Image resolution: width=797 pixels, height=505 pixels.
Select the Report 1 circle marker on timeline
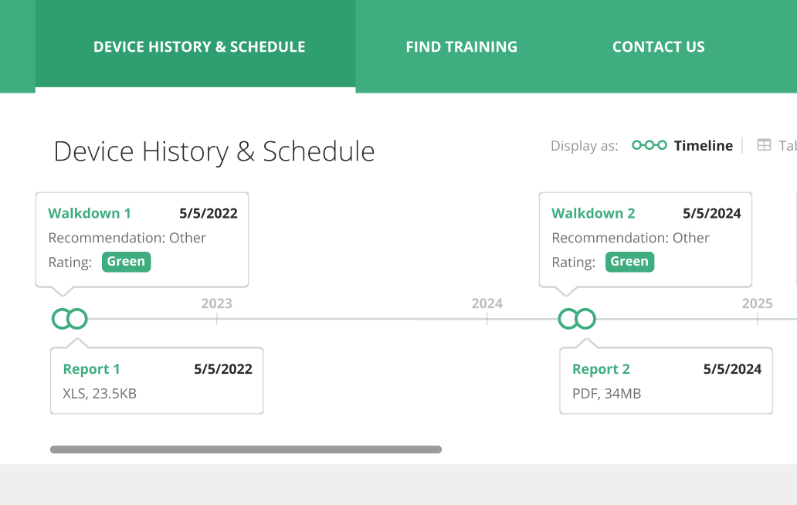point(78,318)
